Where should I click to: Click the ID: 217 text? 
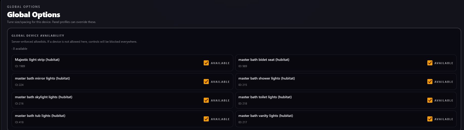coord(243,122)
